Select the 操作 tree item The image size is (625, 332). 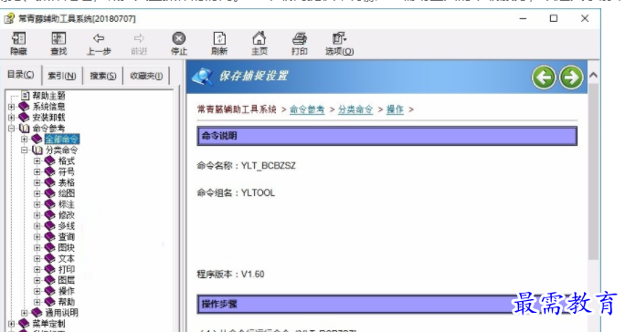[66, 291]
